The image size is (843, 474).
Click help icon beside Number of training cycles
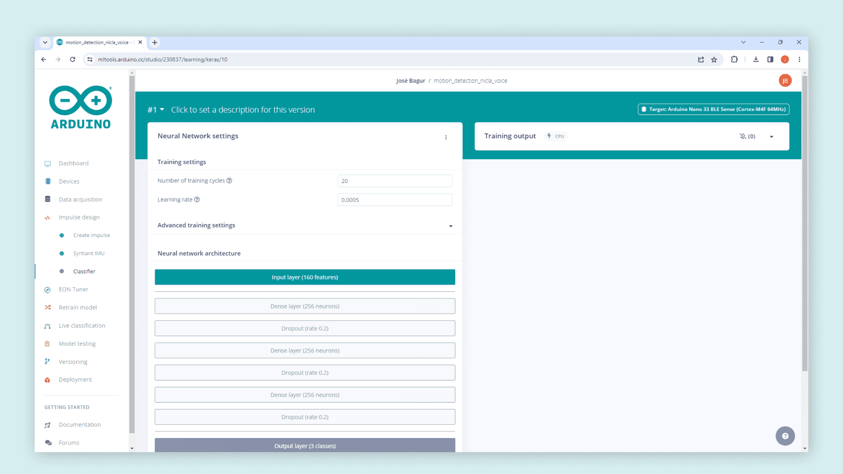(229, 181)
